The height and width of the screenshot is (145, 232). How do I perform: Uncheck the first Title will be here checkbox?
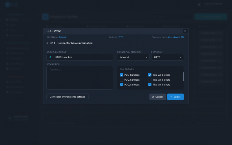tap(150, 75)
